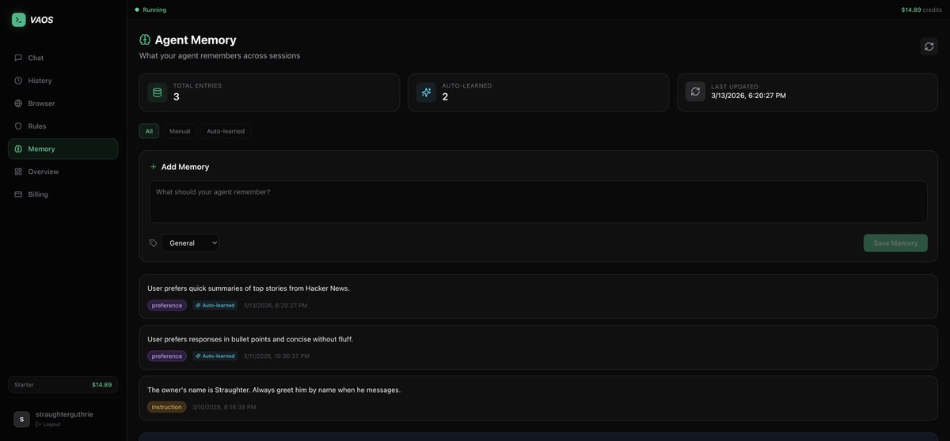
Task: Click the Logout link
Action: (x=47, y=424)
